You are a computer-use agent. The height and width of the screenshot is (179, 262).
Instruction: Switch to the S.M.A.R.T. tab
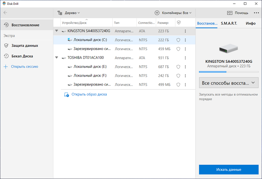tap(229, 24)
